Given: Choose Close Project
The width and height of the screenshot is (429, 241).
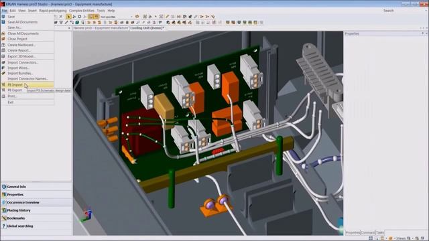Looking at the screenshot, I should [x=27, y=39].
